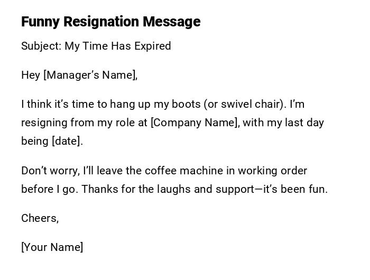
Task: Click the "[Your Name]" placeholder
Action: pyautogui.click(x=52, y=247)
